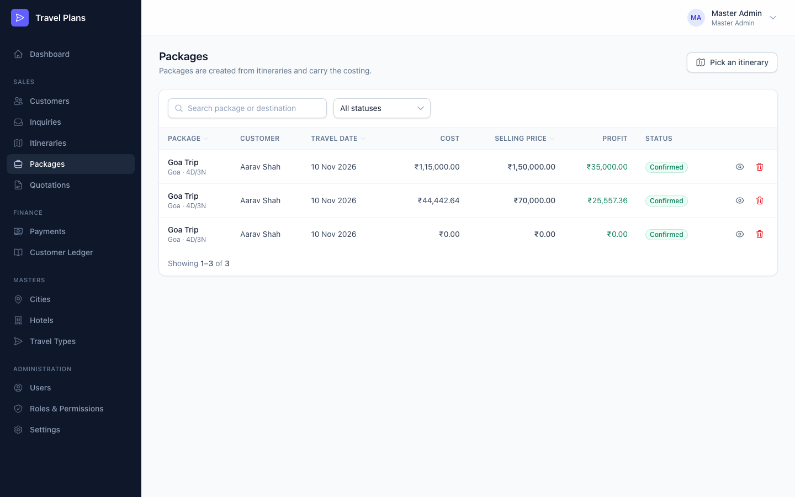Sort by the Package column
The image size is (795, 497).
pos(188,139)
